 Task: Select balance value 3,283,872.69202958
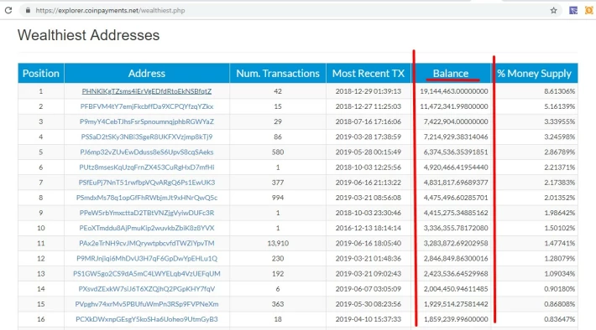tap(456, 243)
